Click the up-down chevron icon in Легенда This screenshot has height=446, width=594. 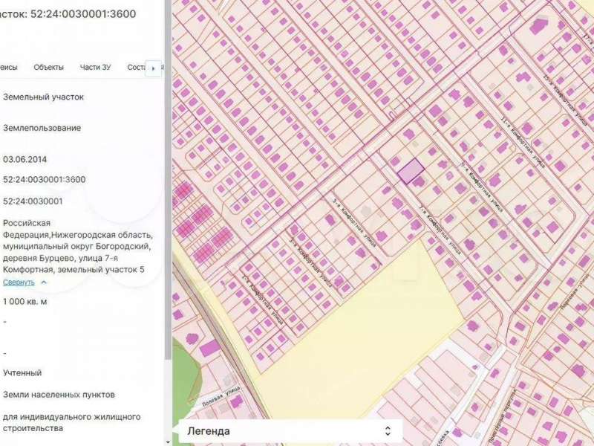tap(387, 431)
